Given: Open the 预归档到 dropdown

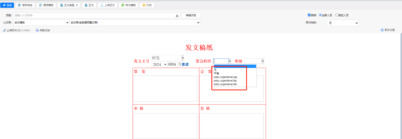Looking at the screenshot, I should 343,23.
